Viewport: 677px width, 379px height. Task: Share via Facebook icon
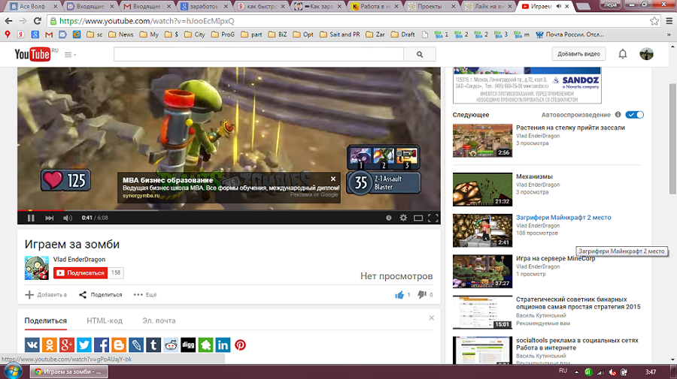pyautogui.click(x=102, y=345)
